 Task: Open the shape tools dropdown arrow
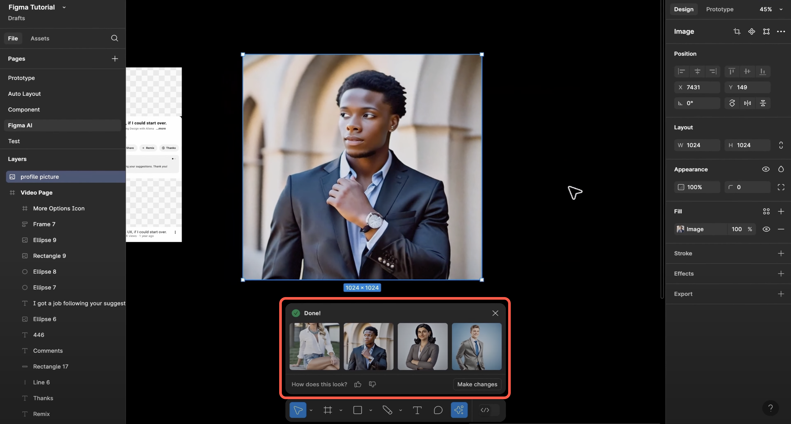point(371,410)
